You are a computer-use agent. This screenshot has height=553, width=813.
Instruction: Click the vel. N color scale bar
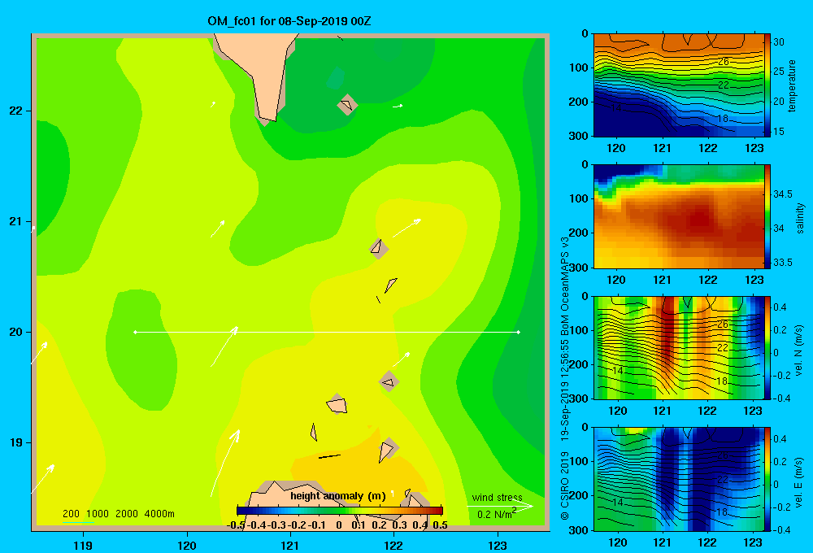(767, 348)
